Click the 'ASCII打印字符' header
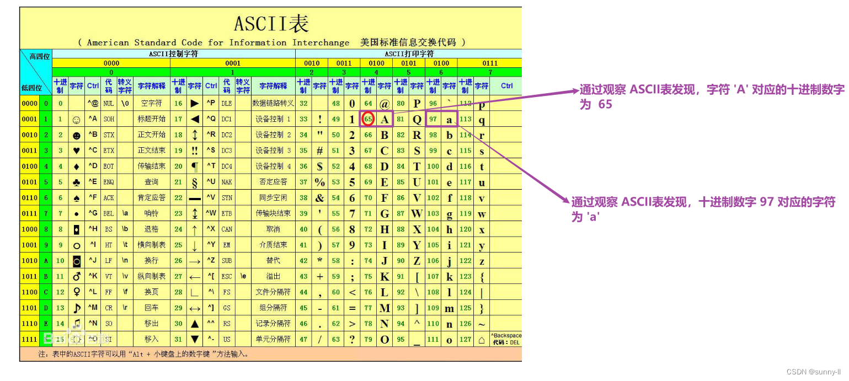The image size is (849, 381). (x=409, y=54)
